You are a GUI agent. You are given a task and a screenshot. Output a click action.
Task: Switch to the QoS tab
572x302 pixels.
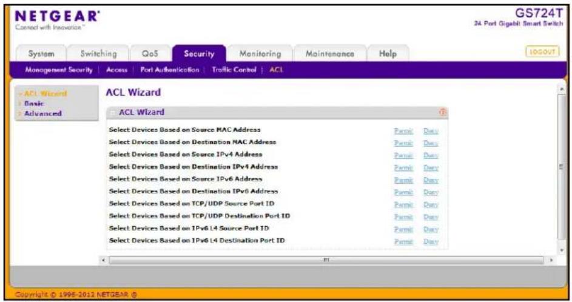150,53
